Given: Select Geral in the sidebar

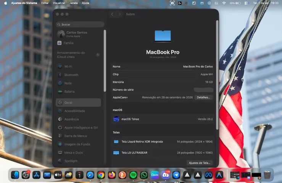Looking at the screenshot, I should pyautogui.click(x=78, y=103).
